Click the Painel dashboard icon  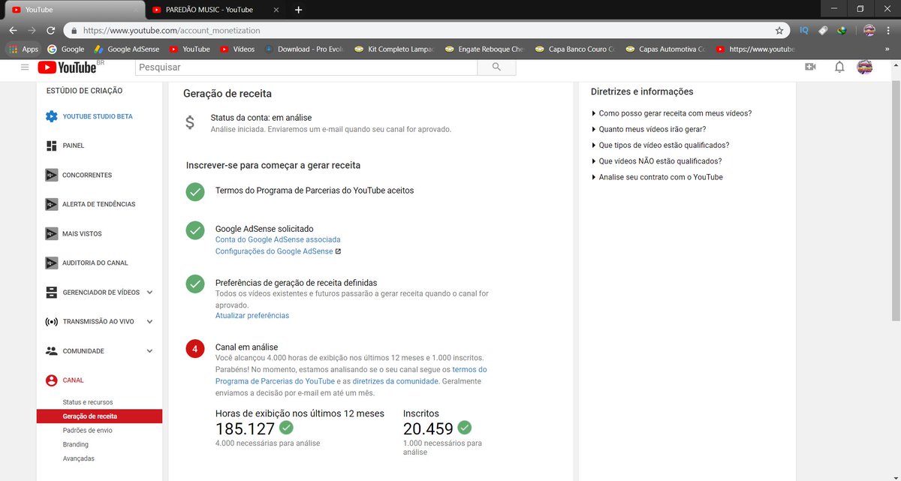point(51,146)
